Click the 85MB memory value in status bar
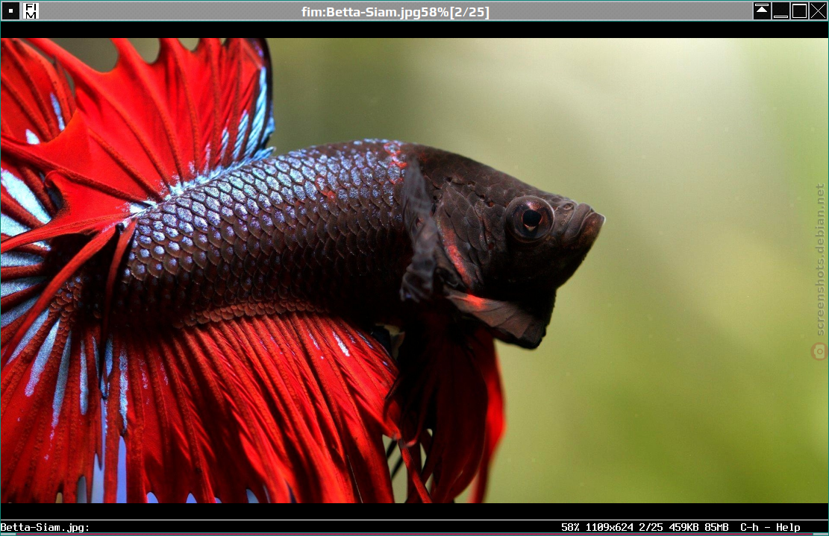 coord(716,527)
